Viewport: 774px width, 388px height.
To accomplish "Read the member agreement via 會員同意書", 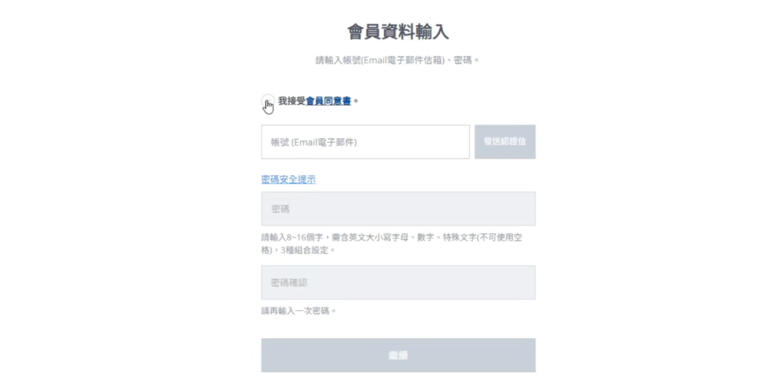I will [x=328, y=100].
